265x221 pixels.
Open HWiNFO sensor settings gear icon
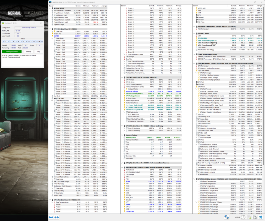[x=255, y=217]
